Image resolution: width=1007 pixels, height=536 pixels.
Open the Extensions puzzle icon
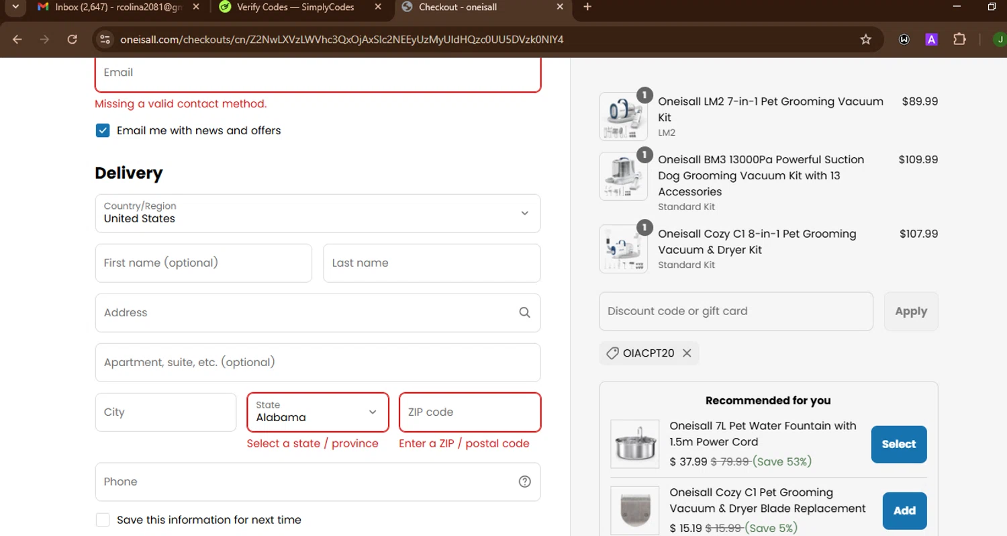pos(959,40)
